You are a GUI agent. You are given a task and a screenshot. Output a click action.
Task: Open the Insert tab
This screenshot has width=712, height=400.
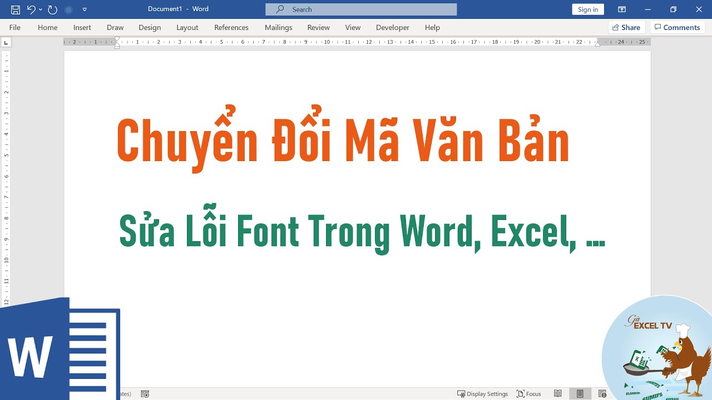82,27
